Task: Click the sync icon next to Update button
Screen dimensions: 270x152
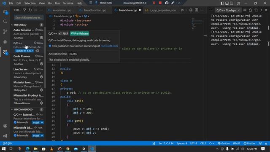Action: pos(37,51)
